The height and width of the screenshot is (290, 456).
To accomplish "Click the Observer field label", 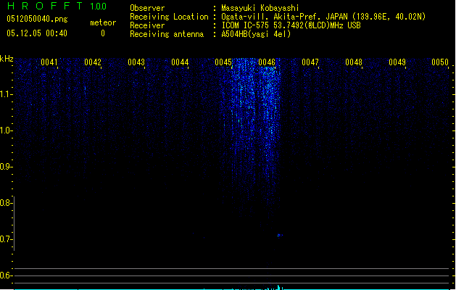I will [x=147, y=8].
